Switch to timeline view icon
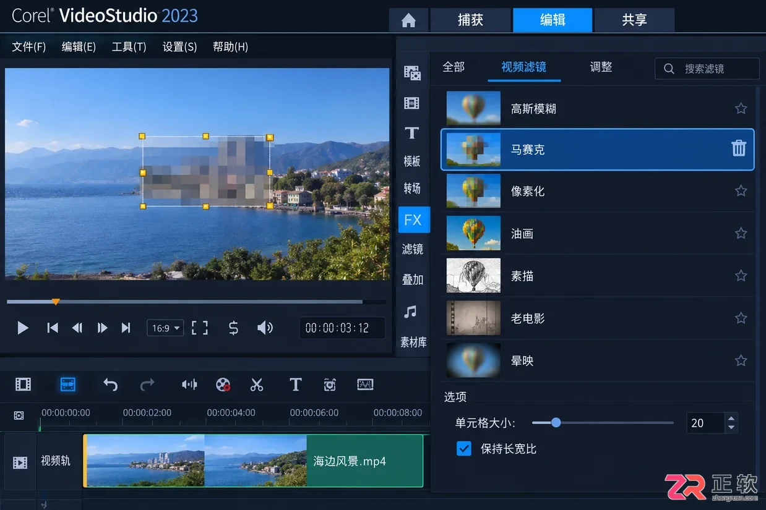This screenshot has width=766, height=510. (x=68, y=385)
